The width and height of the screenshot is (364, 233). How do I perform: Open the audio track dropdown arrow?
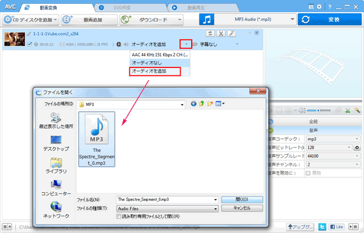(186, 44)
